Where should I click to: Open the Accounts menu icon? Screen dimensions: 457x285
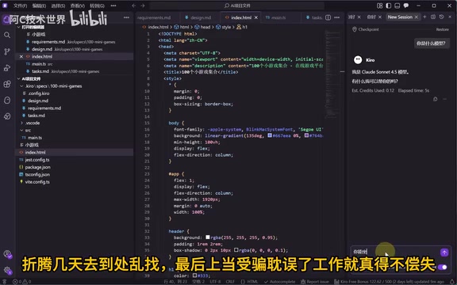point(8,254)
